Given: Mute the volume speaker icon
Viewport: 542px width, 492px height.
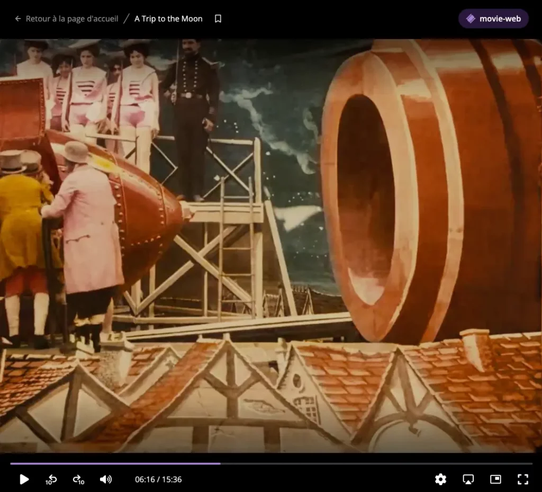Looking at the screenshot, I should (x=106, y=479).
